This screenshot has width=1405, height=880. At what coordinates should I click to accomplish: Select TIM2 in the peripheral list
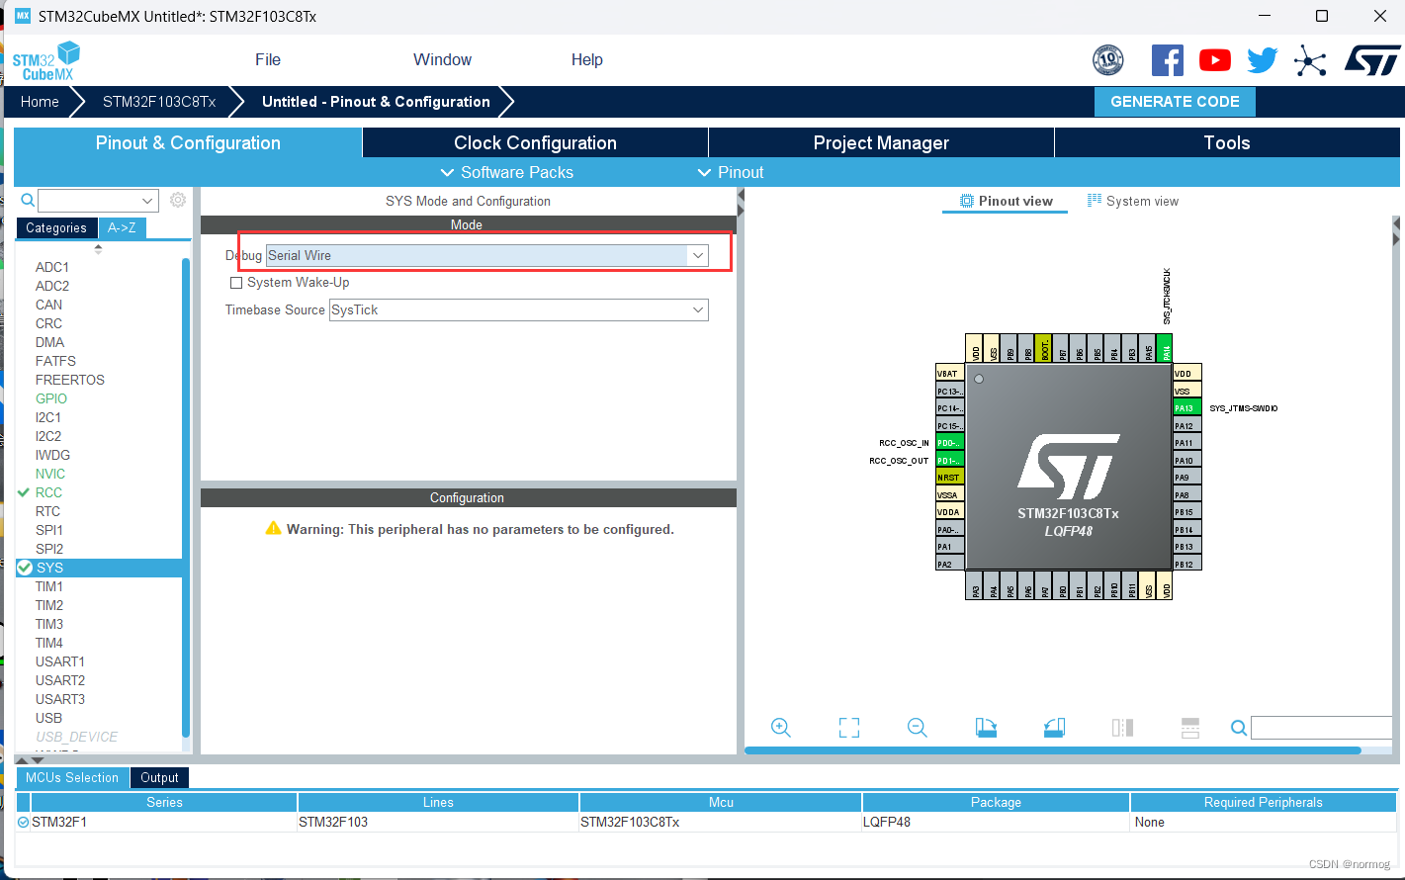tap(49, 605)
